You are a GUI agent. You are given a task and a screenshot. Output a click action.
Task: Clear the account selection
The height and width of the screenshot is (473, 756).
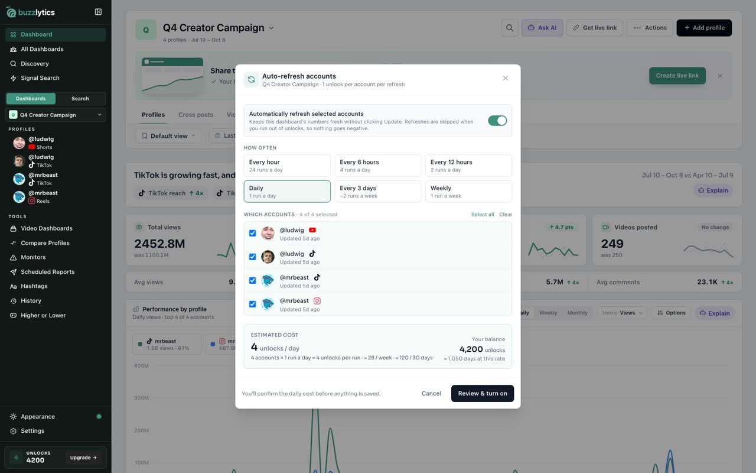pos(506,215)
